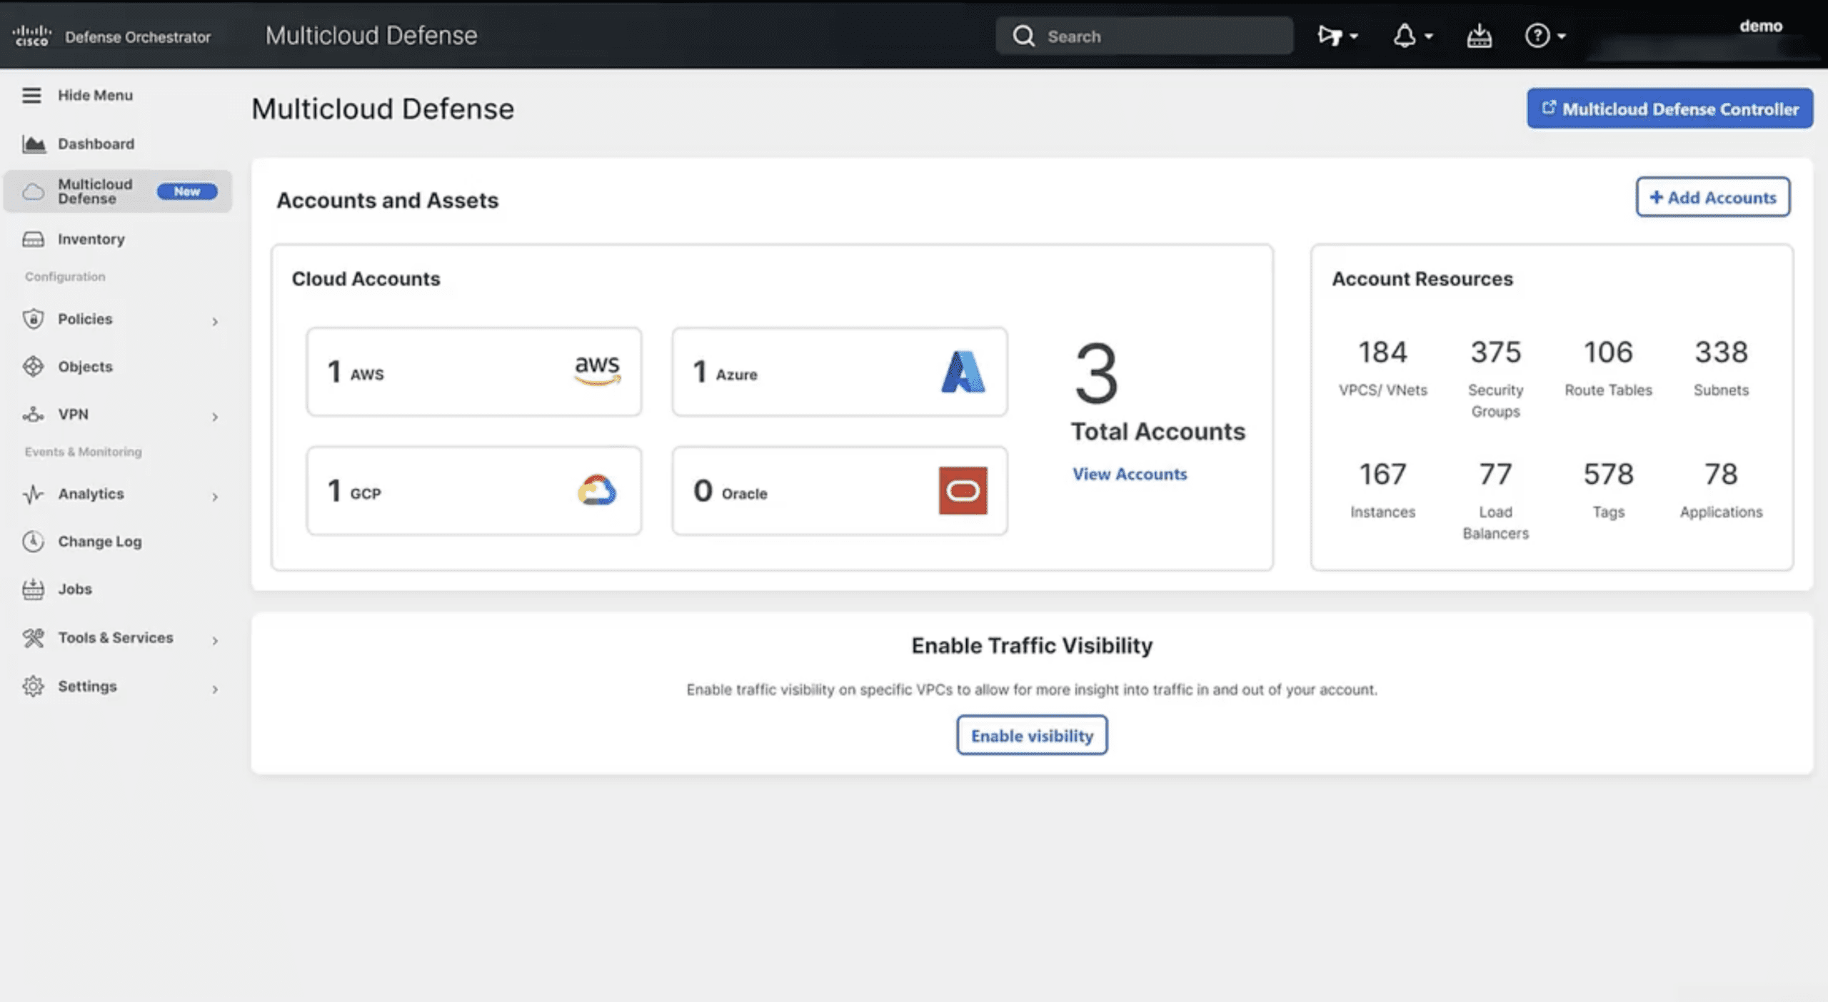
Task: Click the Google Cloud logo
Action: 597,490
